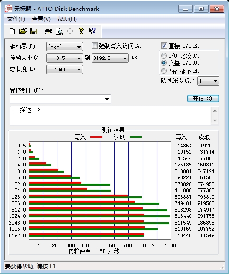Click the four-arrow move toolbar icon

point(70,31)
